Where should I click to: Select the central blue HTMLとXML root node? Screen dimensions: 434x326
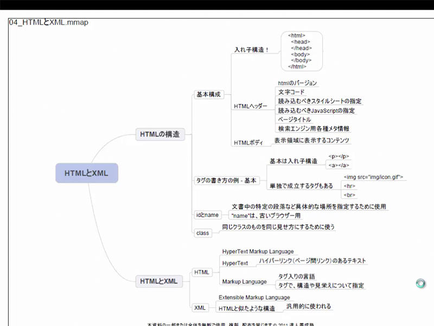(x=86, y=173)
